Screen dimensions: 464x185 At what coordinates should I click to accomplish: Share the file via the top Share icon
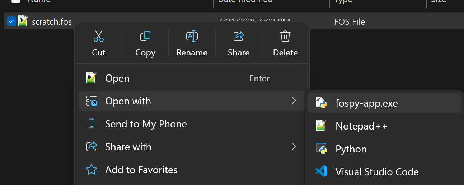coord(239,36)
